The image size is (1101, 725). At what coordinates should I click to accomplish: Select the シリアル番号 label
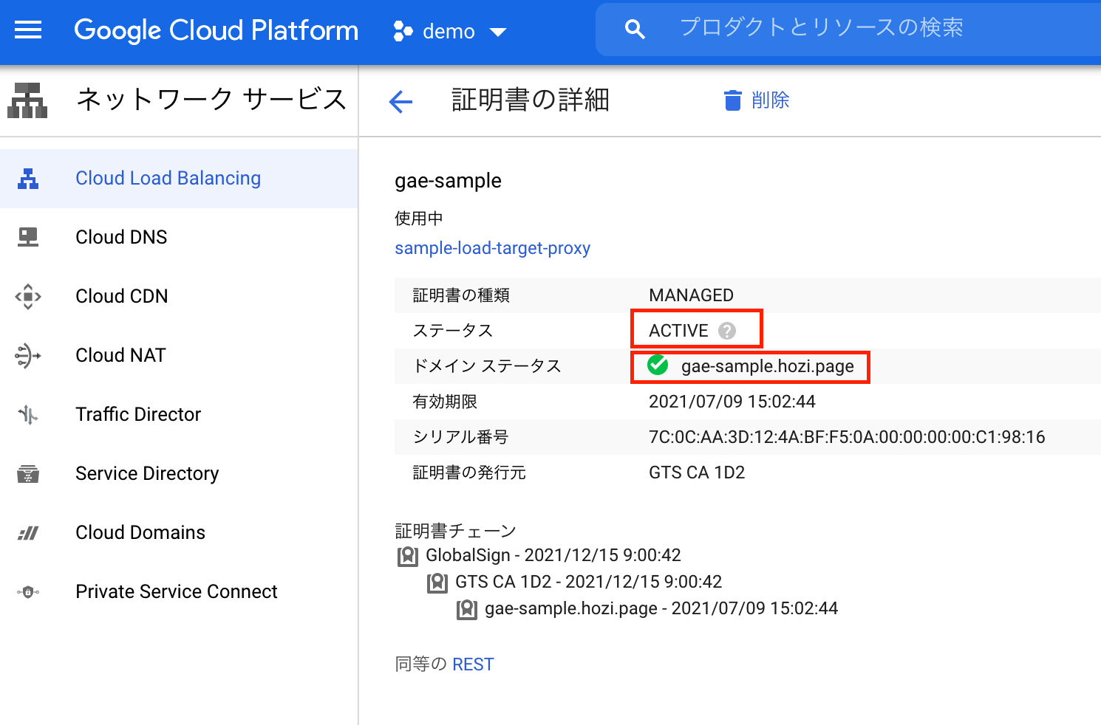tap(460, 437)
